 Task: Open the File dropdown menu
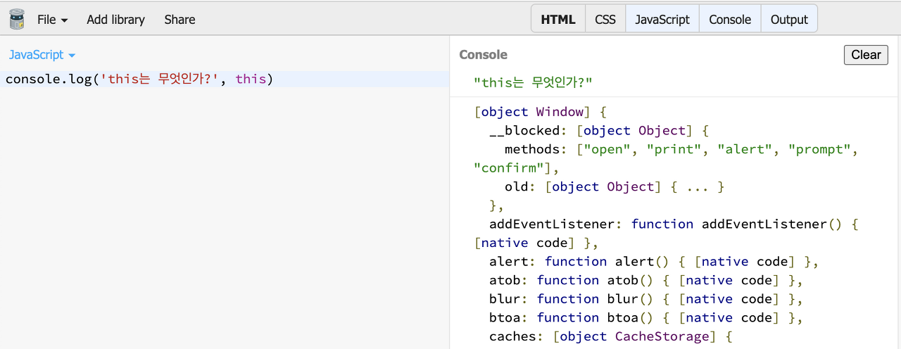point(53,20)
